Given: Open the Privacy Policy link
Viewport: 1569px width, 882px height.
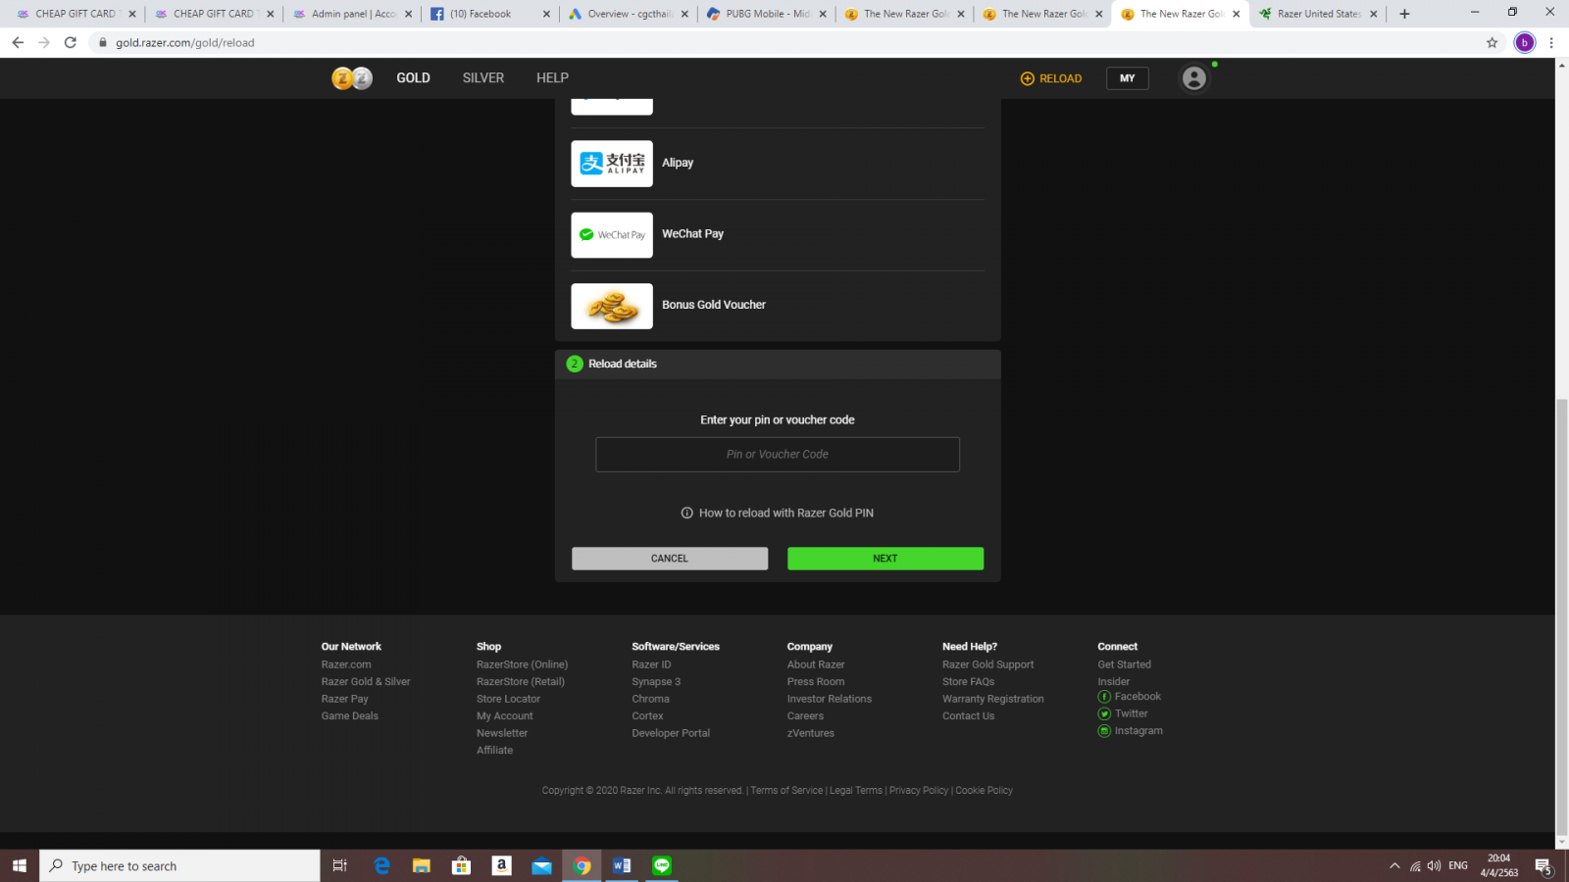Looking at the screenshot, I should click(919, 791).
